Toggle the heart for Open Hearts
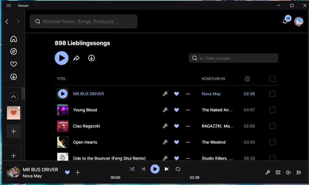309x185 pixels. click(x=177, y=142)
